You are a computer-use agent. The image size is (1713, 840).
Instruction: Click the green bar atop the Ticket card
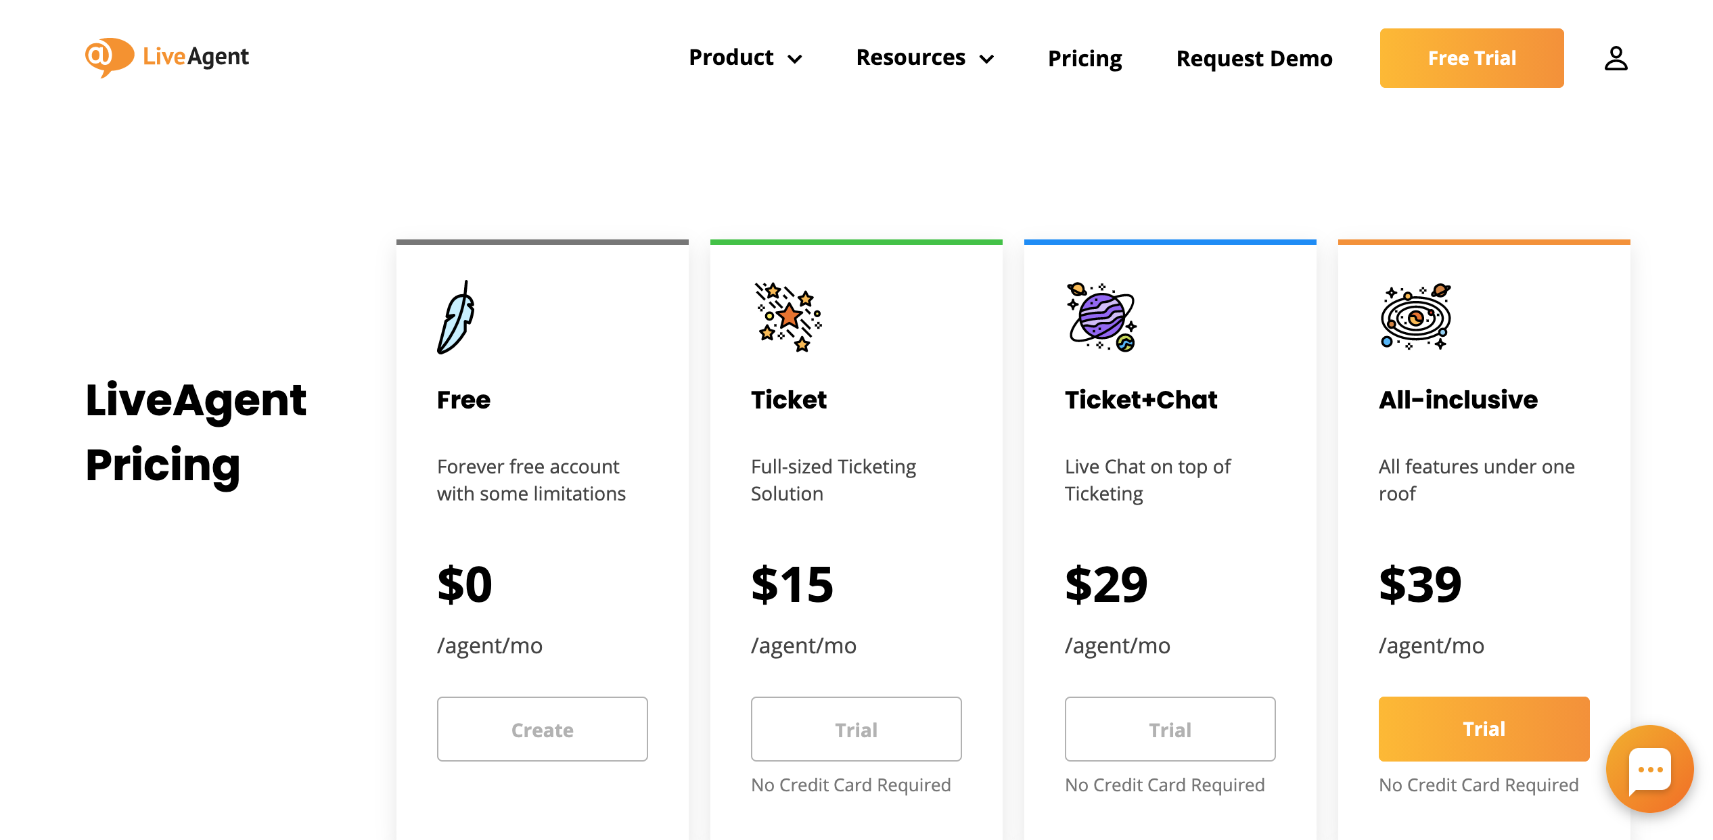[x=856, y=241]
